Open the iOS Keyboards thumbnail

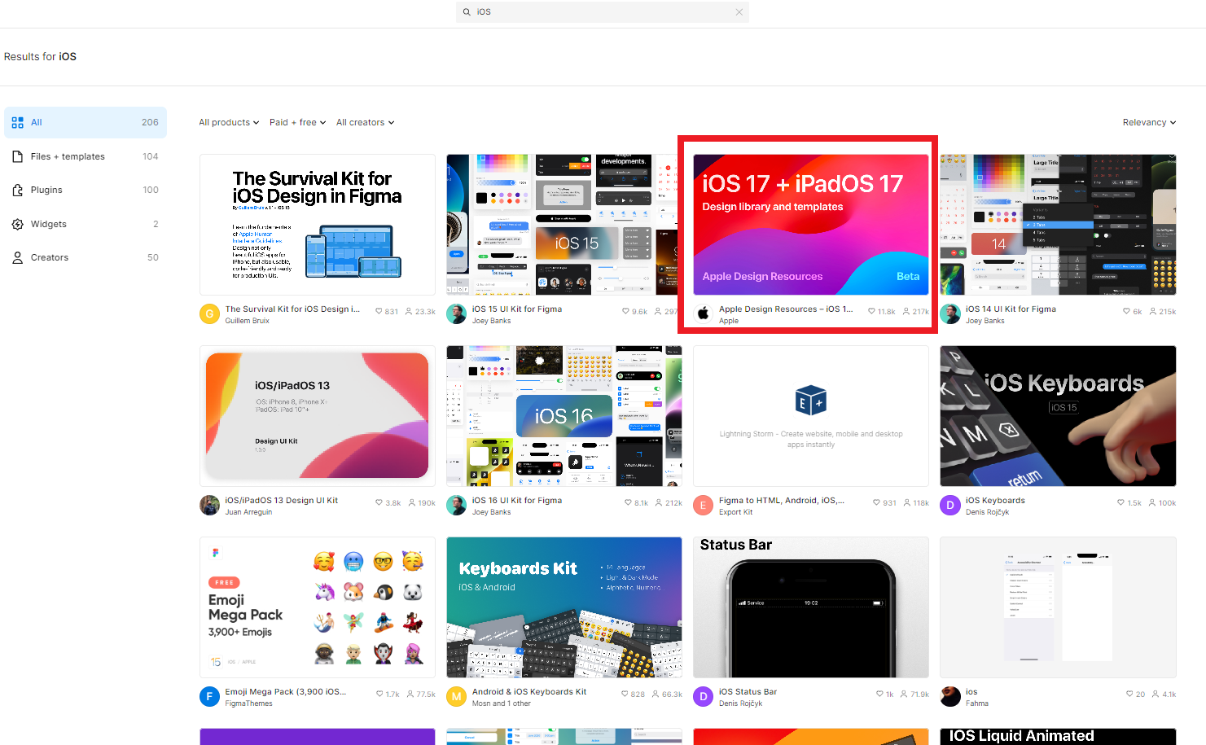tap(1058, 416)
